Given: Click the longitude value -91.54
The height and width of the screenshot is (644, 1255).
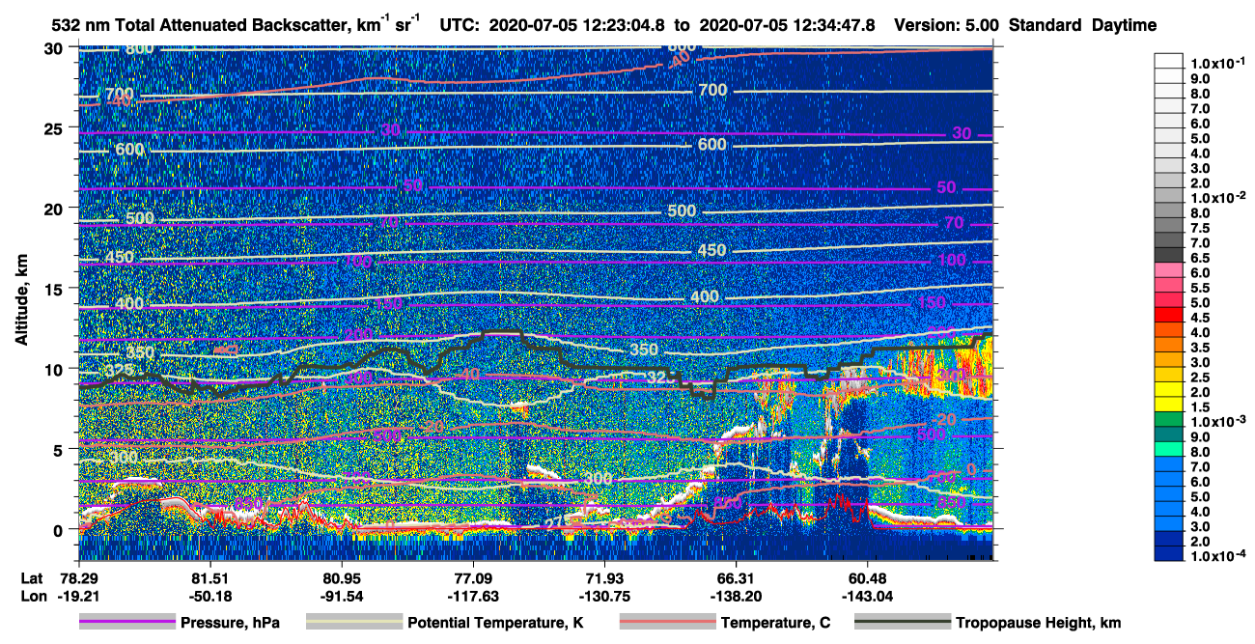Looking at the screenshot, I should (342, 596).
